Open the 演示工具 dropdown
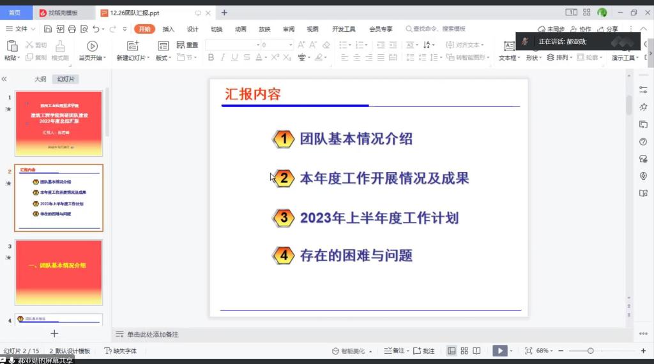This screenshot has height=364, width=654. click(625, 57)
